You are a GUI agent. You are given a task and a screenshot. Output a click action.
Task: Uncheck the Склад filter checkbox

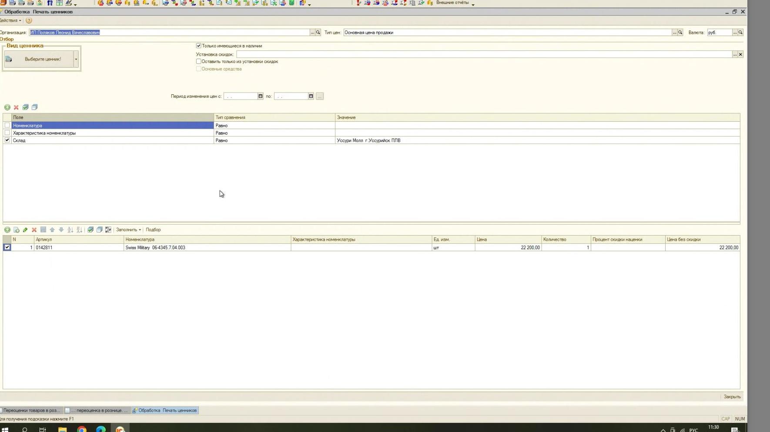(x=7, y=140)
